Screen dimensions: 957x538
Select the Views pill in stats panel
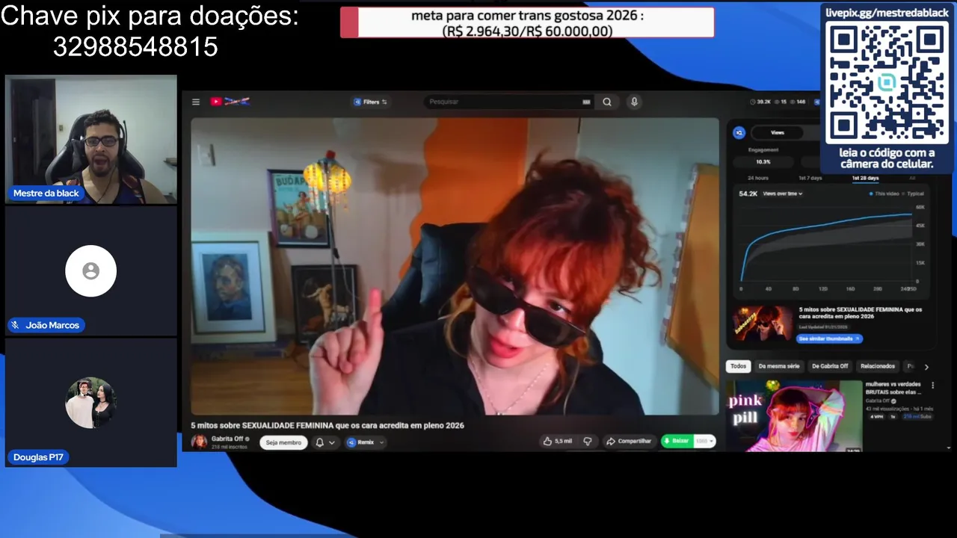[x=778, y=132]
